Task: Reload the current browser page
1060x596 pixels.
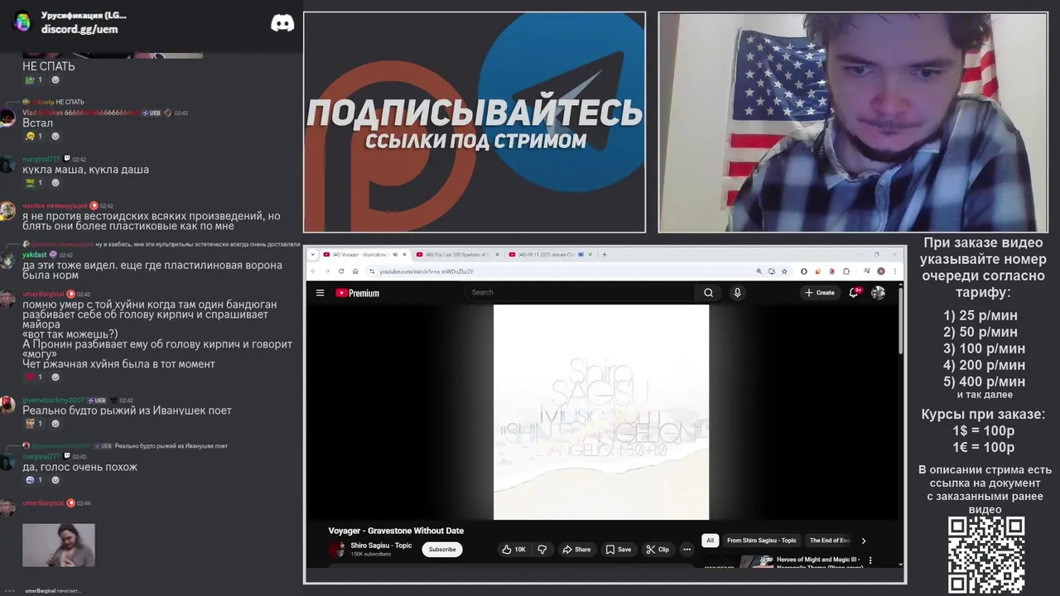Action: click(341, 271)
